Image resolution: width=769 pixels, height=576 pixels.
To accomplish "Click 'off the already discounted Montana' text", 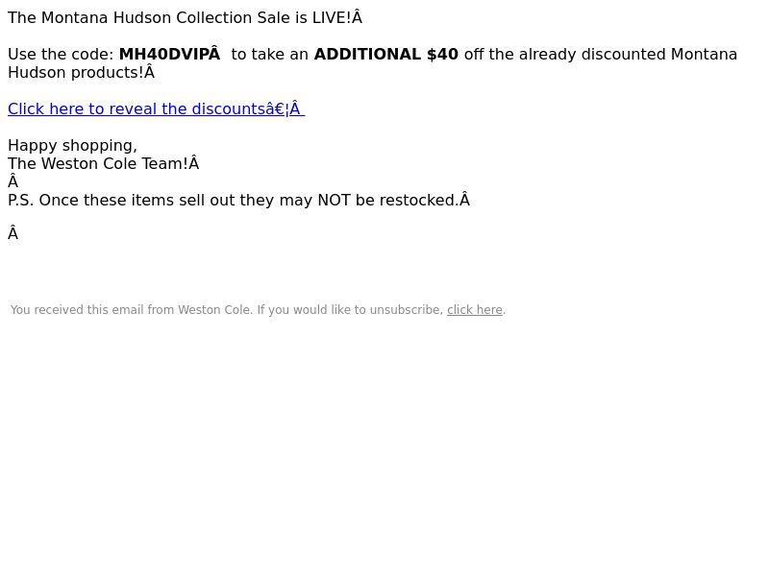I will coord(600,55).
